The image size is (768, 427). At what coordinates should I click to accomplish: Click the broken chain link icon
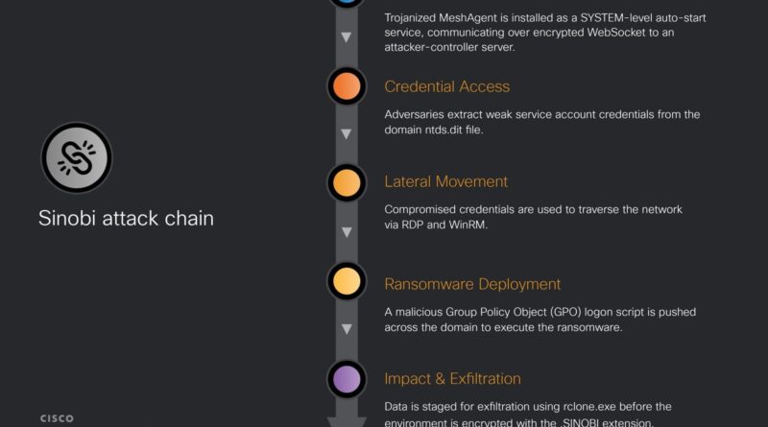click(77, 157)
